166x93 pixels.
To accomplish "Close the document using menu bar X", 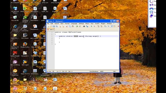I will point(118,24).
